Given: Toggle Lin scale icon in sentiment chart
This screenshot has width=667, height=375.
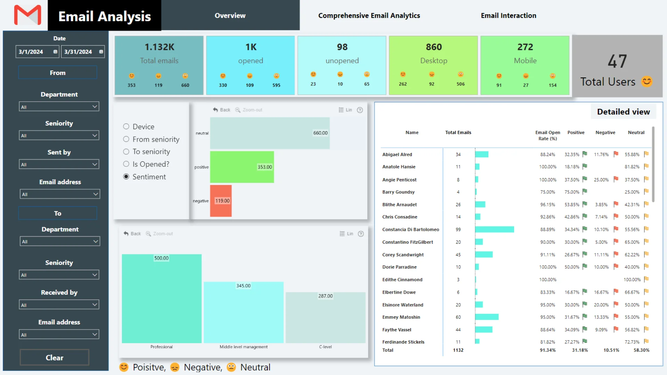Looking at the screenshot, I should coord(341,110).
